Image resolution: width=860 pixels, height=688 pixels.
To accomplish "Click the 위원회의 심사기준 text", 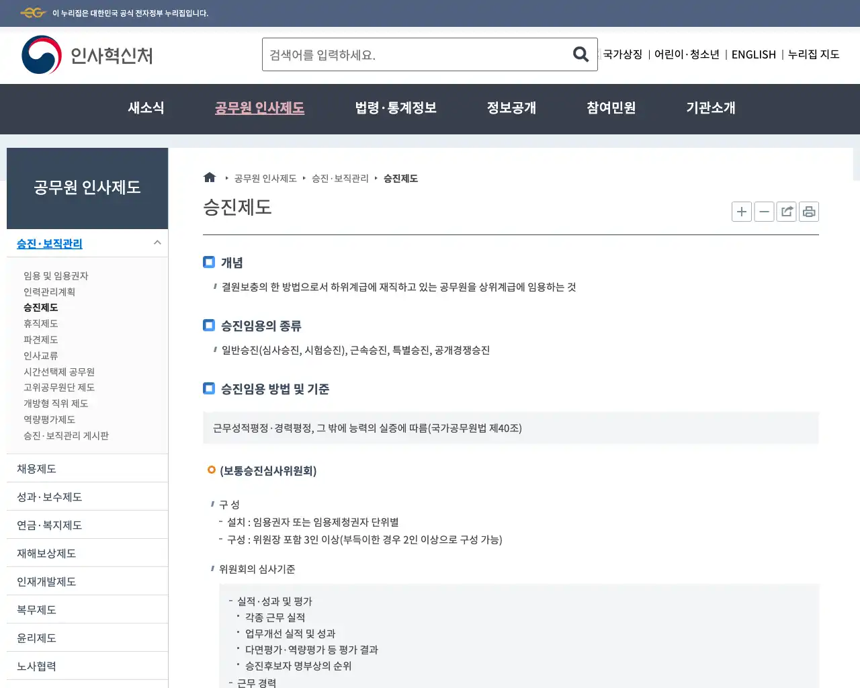I will point(257,569).
